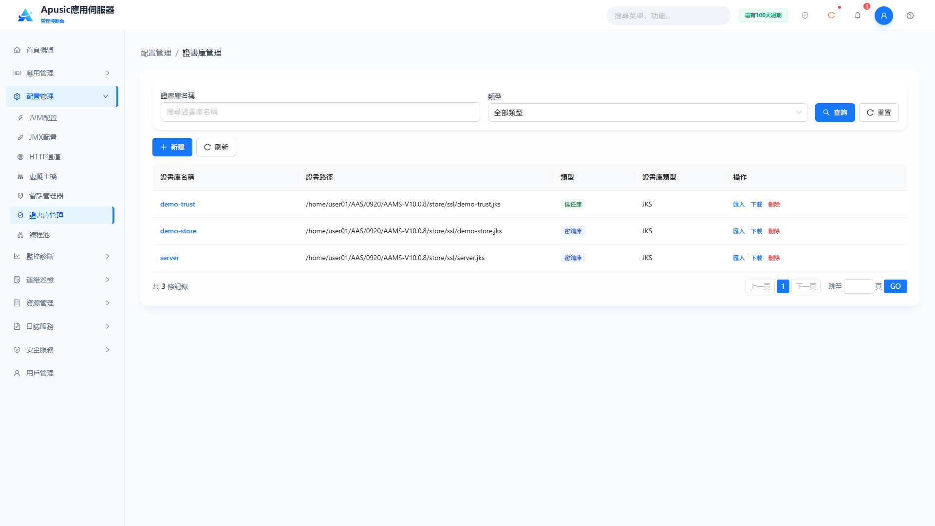Click 匯入 for demo-trust row
The height and width of the screenshot is (526, 935).
(739, 205)
